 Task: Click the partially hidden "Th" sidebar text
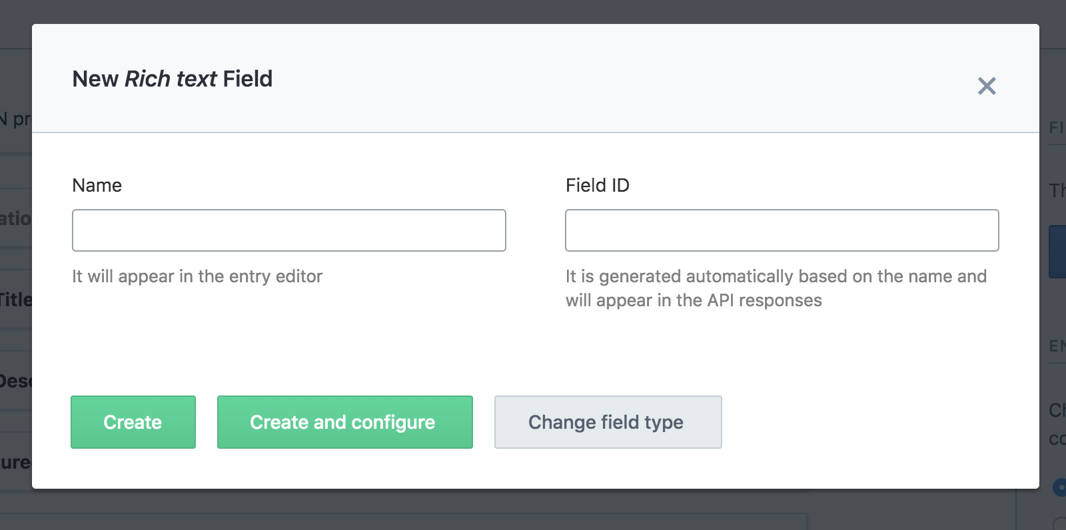tap(1057, 190)
